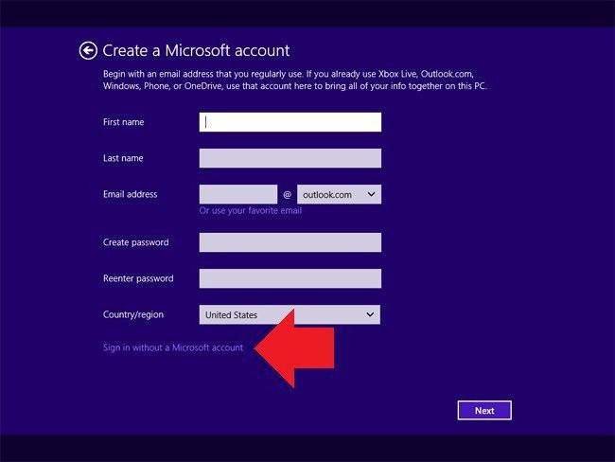615x462 pixels.
Task: Click the 'First name' label
Action: tap(124, 122)
